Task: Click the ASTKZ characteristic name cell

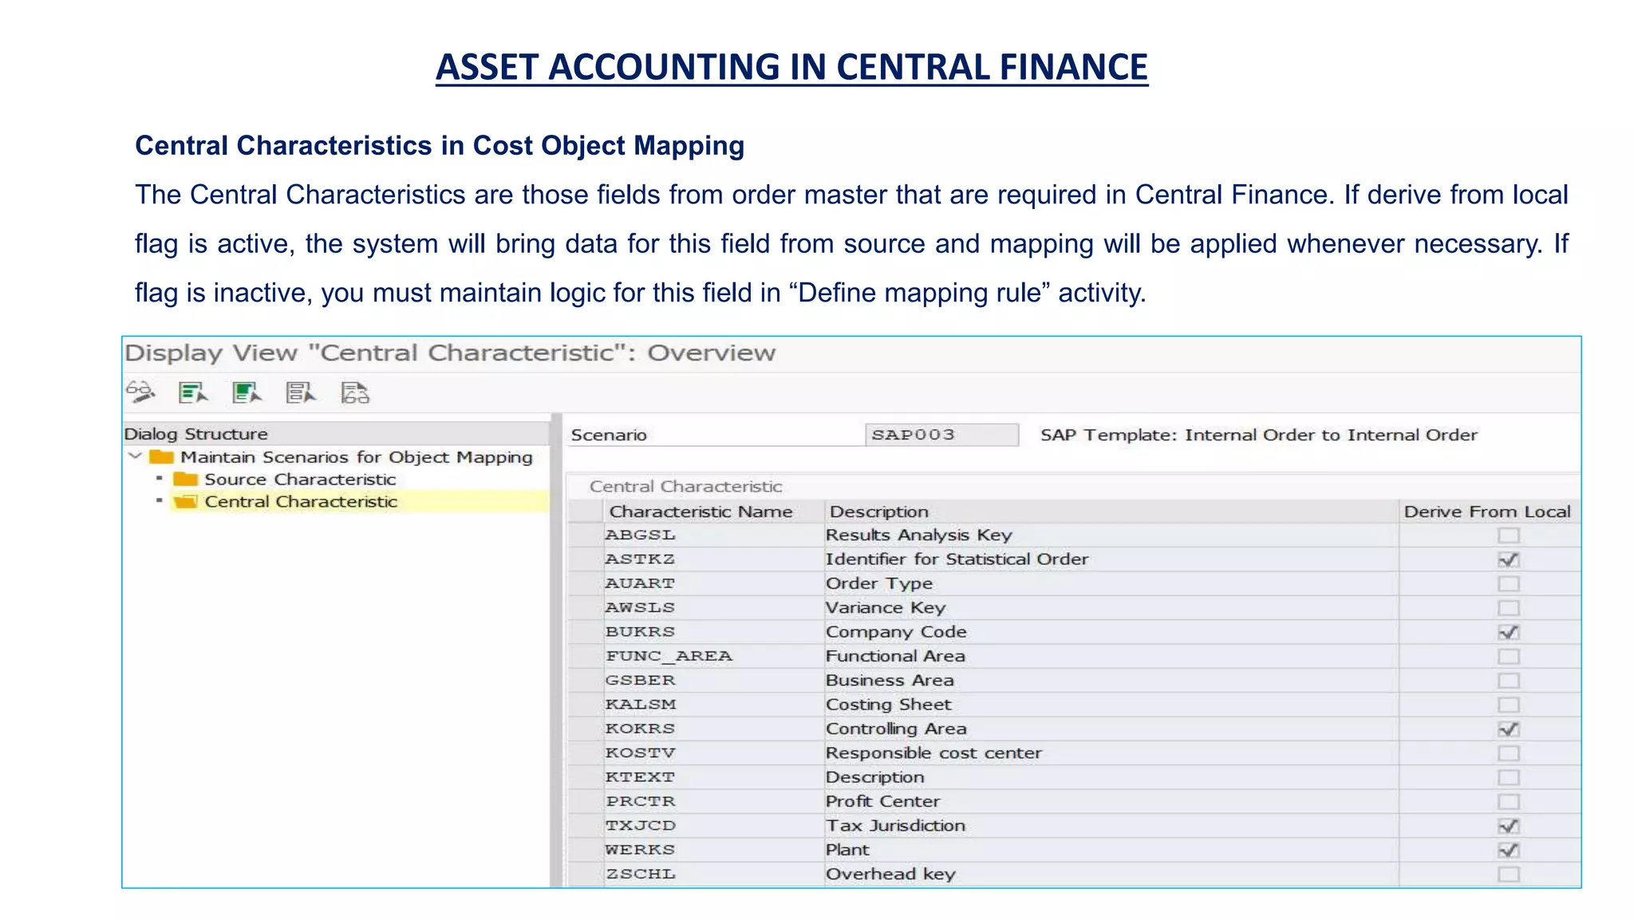Action: point(713,559)
